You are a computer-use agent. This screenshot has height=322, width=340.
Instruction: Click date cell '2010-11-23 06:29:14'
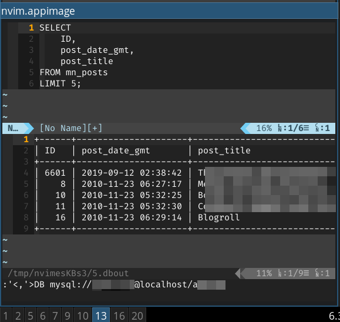(132, 217)
